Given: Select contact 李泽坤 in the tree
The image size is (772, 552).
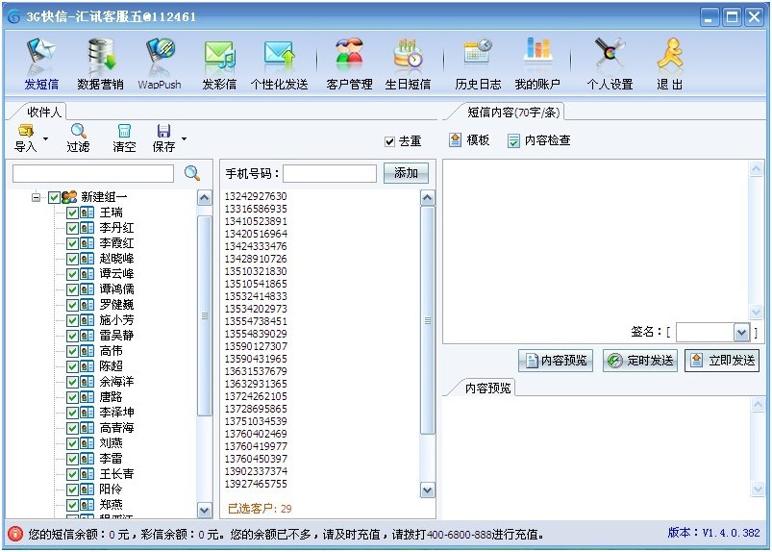Looking at the screenshot, I should click(x=116, y=413).
